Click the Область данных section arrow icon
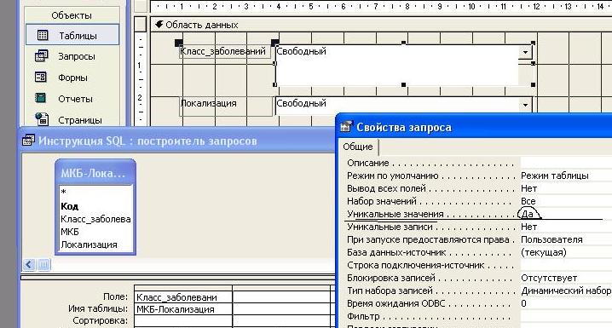 (x=159, y=25)
